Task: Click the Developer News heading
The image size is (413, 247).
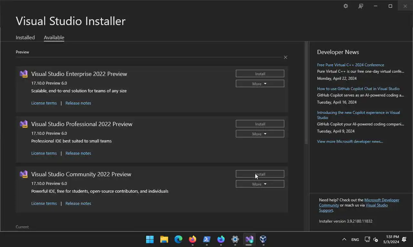Action: 338,52
